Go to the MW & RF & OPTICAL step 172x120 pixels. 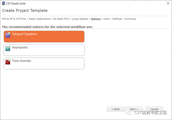pyautogui.click(x=14, y=19)
